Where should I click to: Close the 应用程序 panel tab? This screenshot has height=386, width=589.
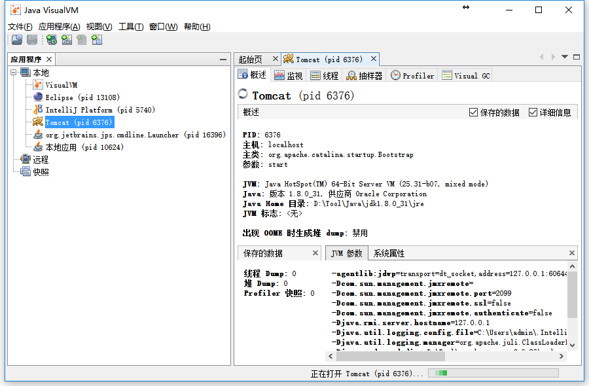click(x=49, y=60)
